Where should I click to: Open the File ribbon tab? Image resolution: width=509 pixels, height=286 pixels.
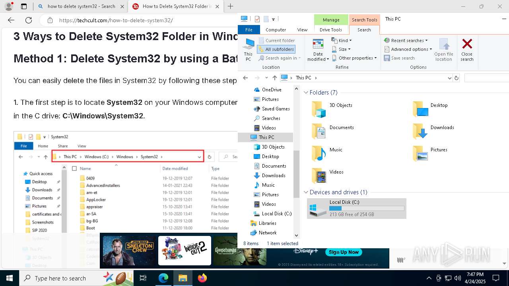pos(249,30)
